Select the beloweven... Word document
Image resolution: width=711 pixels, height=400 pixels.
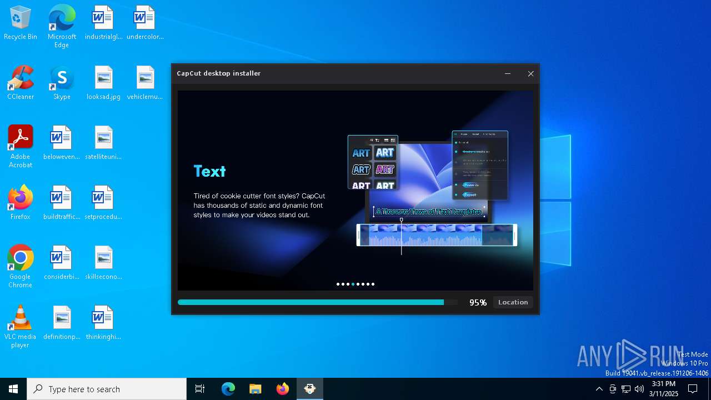pyautogui.click(x=62, y=143)
